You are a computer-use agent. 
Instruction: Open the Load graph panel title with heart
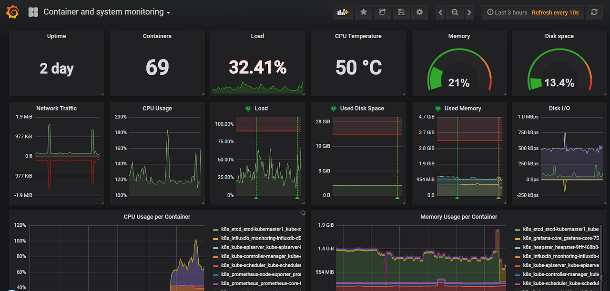click(x=261, y=108)
